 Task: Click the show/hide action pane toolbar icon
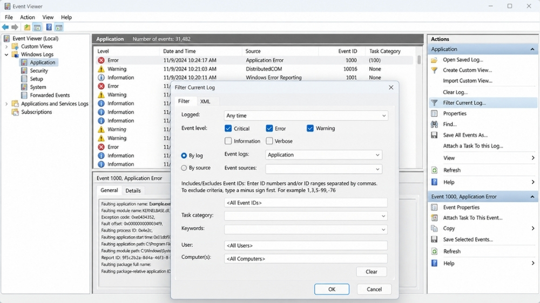pos(59,27)
